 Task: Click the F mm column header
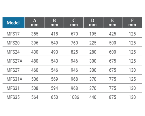point(133,23)
